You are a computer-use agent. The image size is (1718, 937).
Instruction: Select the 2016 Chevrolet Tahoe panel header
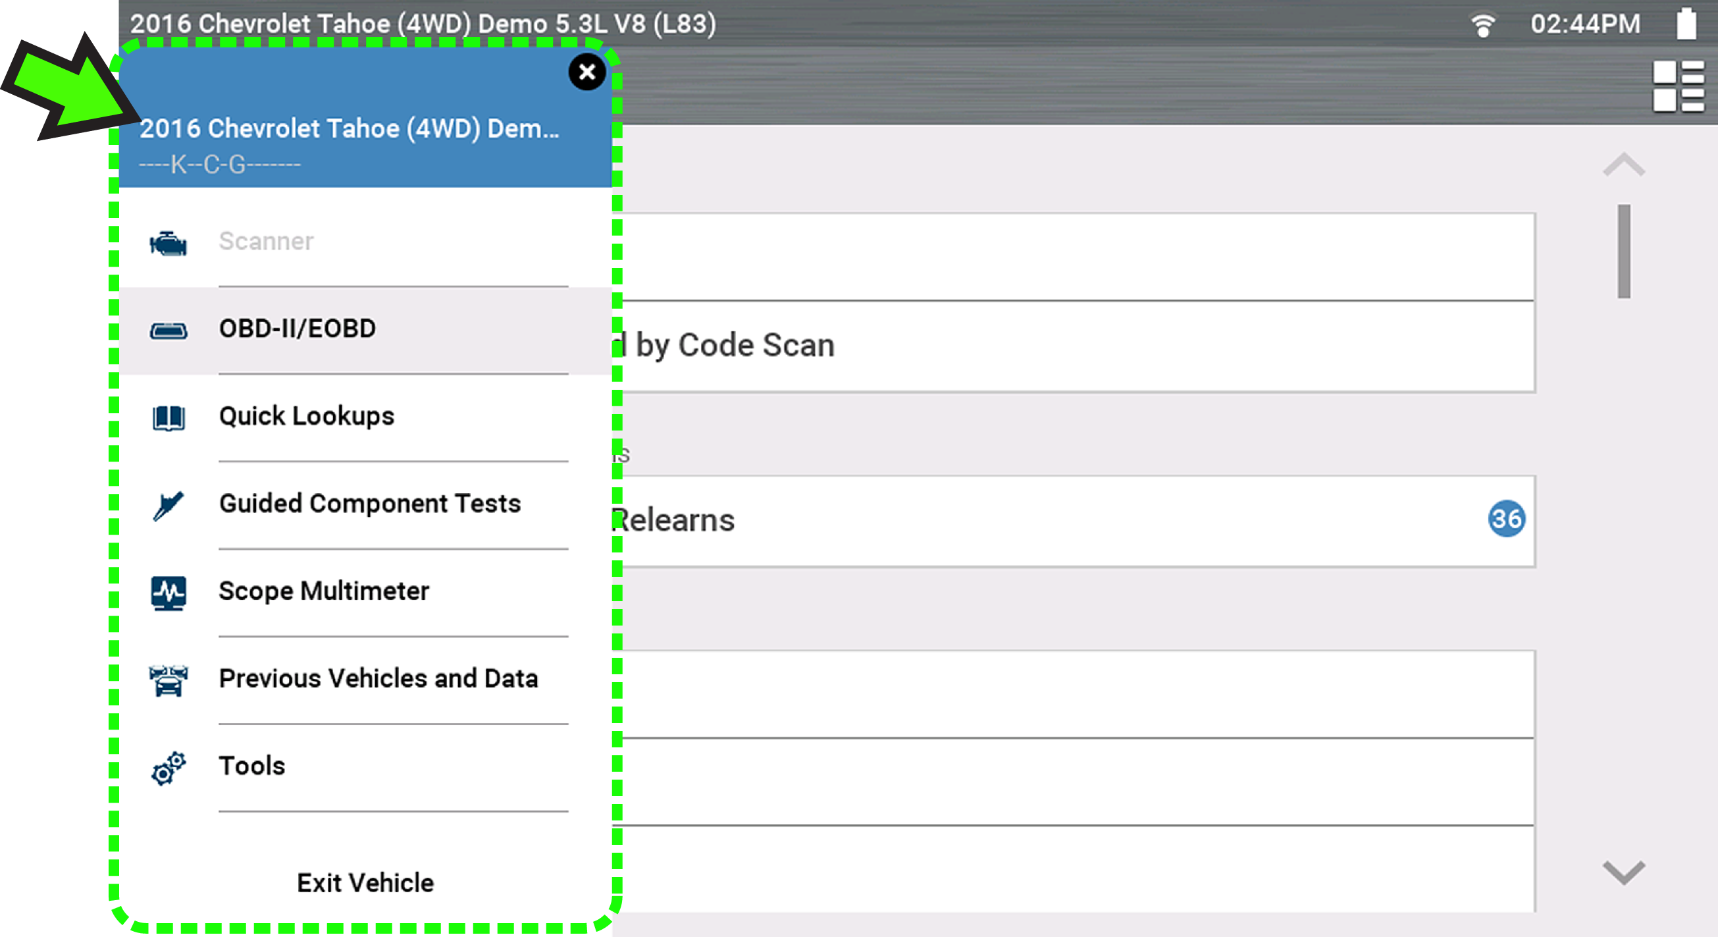point(350,129)
